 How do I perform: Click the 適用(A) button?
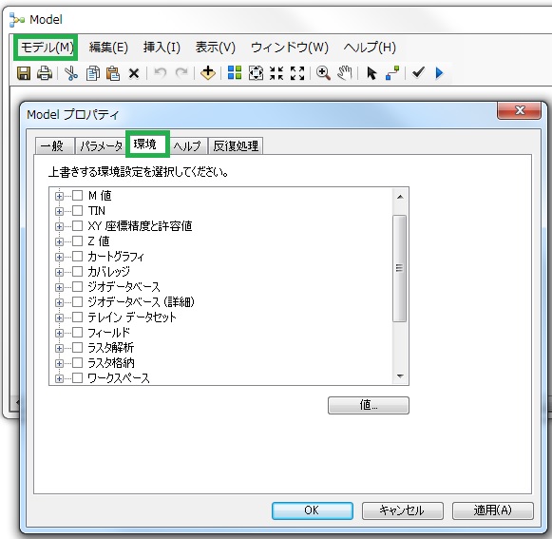[492, 510]
